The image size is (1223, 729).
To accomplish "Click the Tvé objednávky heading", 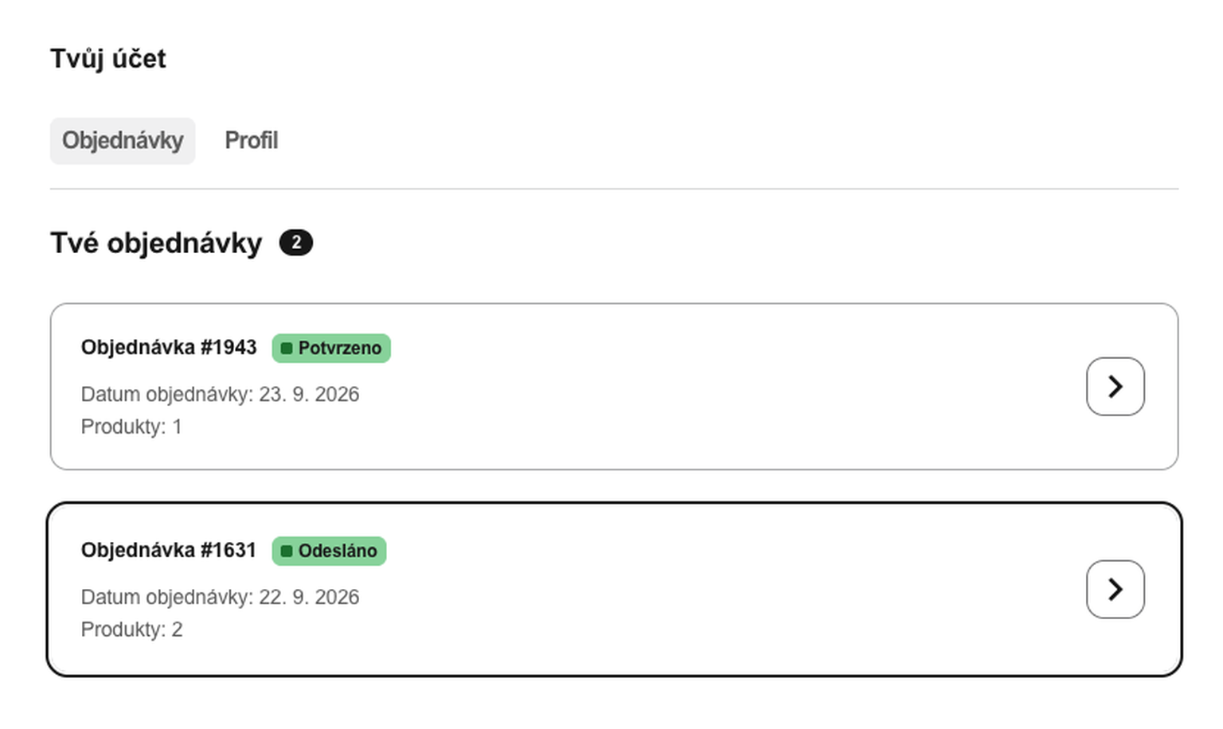I will tap(156, 244).
